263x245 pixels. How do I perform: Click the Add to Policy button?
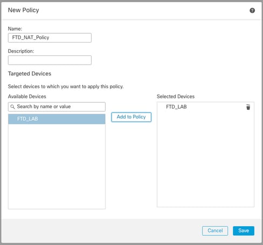point(131,117)
